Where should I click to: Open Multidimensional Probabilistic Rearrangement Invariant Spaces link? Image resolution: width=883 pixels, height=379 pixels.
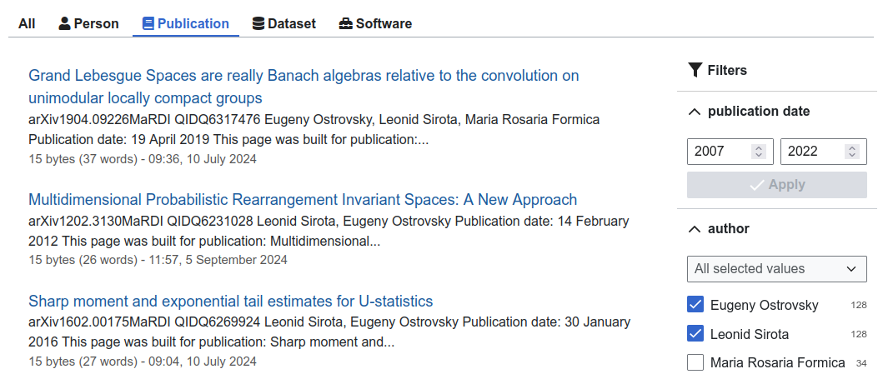pos(303,200)
